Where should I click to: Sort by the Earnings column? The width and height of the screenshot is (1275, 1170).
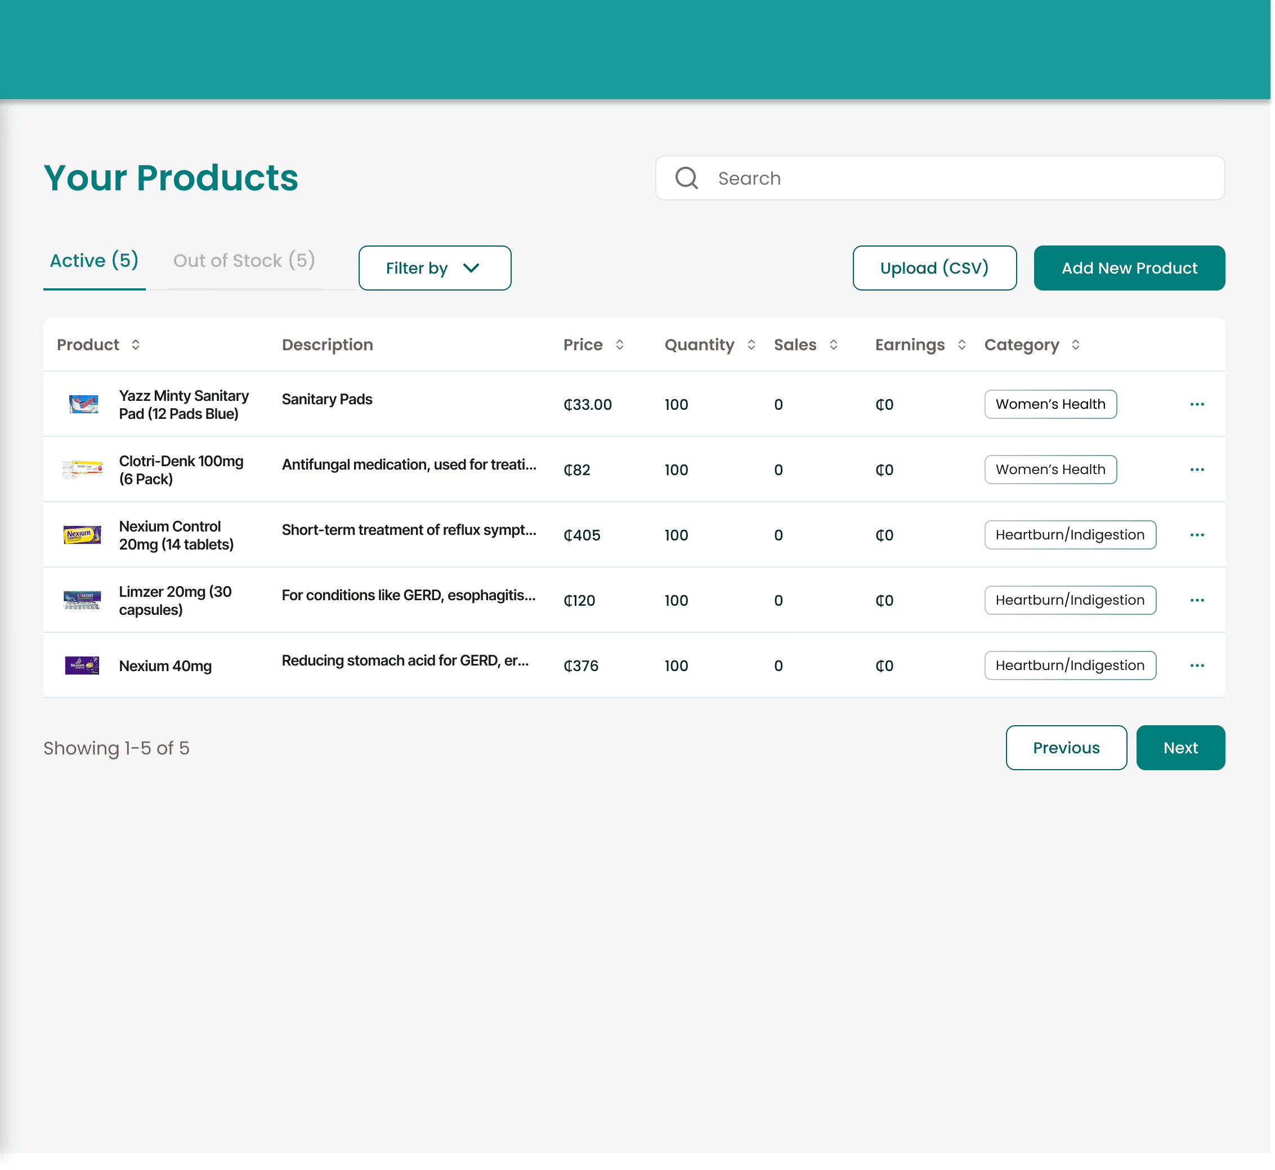pyautogui.click(x=961, y=345)
